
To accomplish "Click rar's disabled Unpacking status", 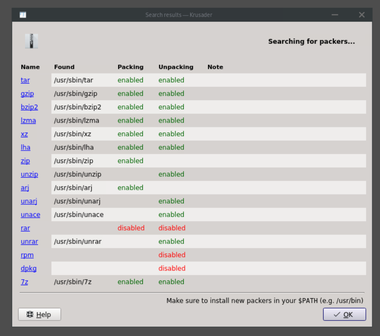I will pyautogui.click(x=172, y=228).
